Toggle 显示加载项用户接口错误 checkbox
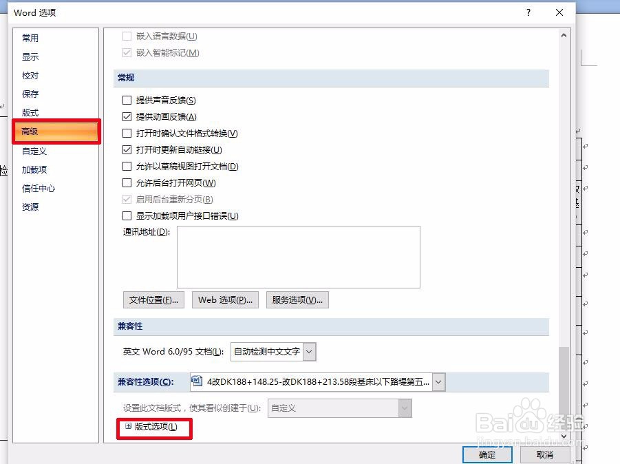Viewport: 620px width, 464px height. coord(127,216)
